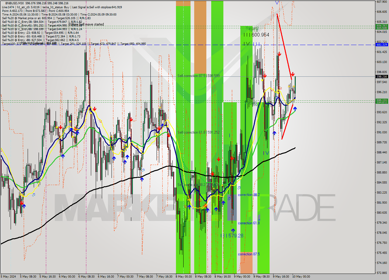The width and height of the screenshot is (389, 280).
Task: Click the 572.865 price axis value
Action: 381,273
